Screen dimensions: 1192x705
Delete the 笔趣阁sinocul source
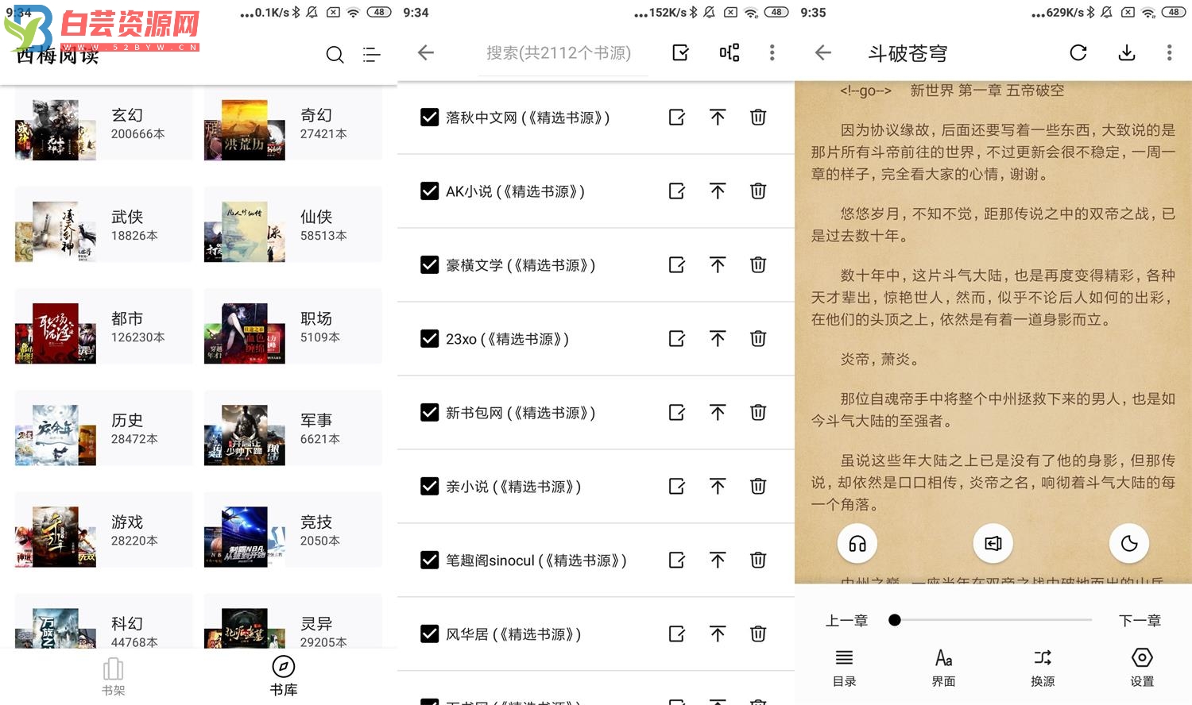[x=758, y=561]
